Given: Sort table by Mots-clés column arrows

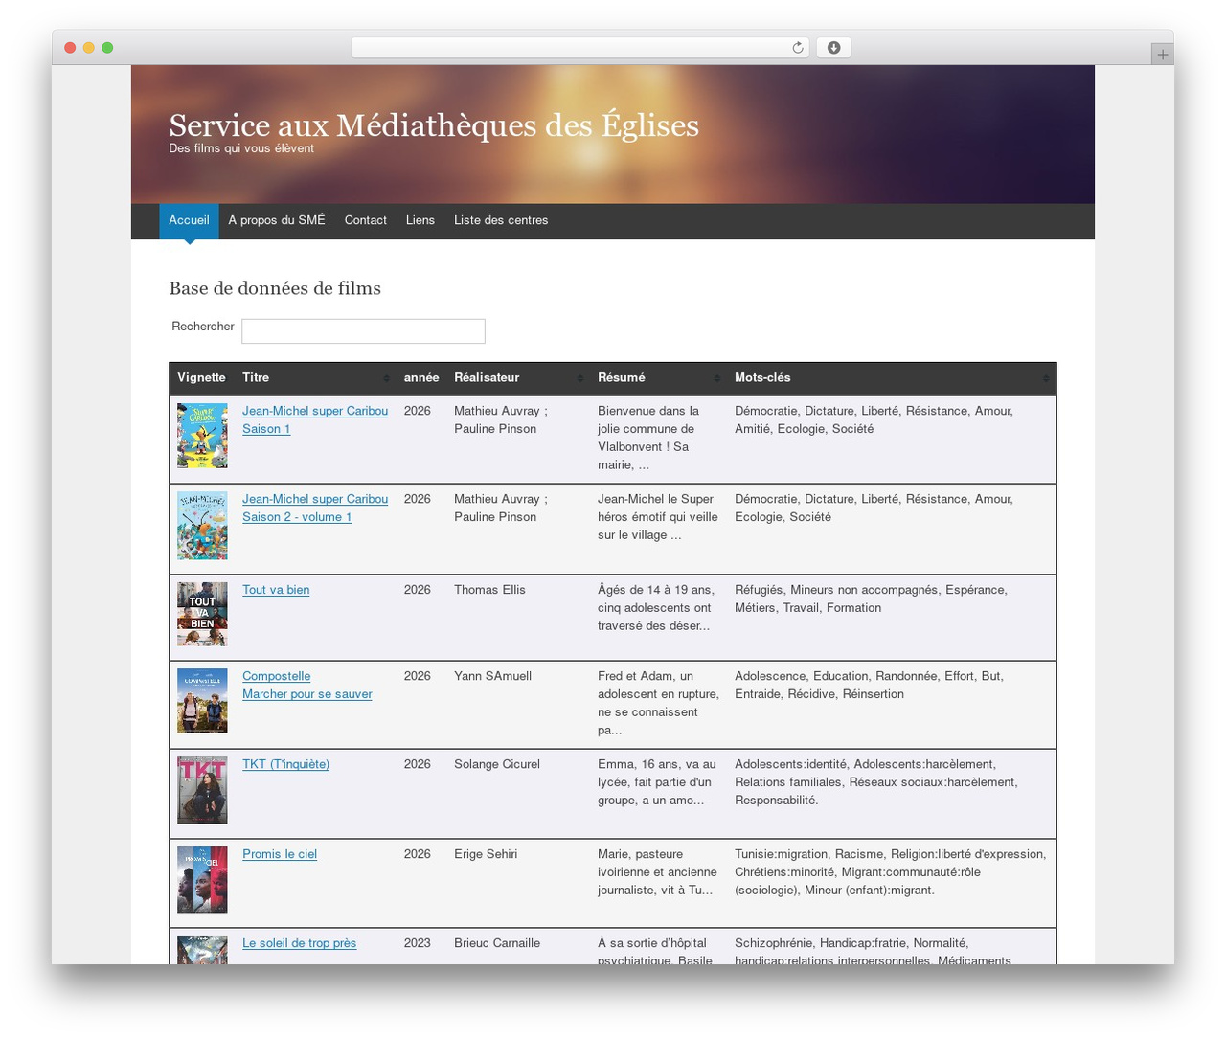Looking at the screenshot, I should (x=1046, y=378).
